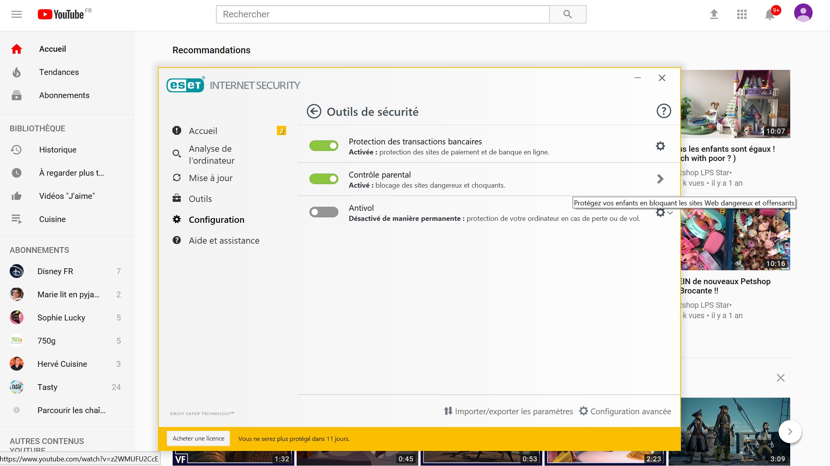Click the purple user avatar icon
The height and width of the screenshot is (466, 830).
803,13
